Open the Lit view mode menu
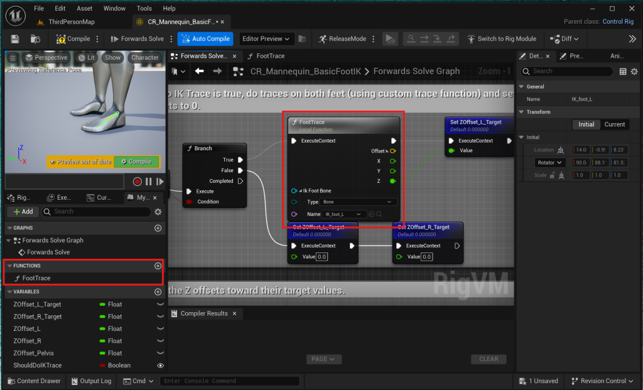The image size is (643, 390). [86, 58]
